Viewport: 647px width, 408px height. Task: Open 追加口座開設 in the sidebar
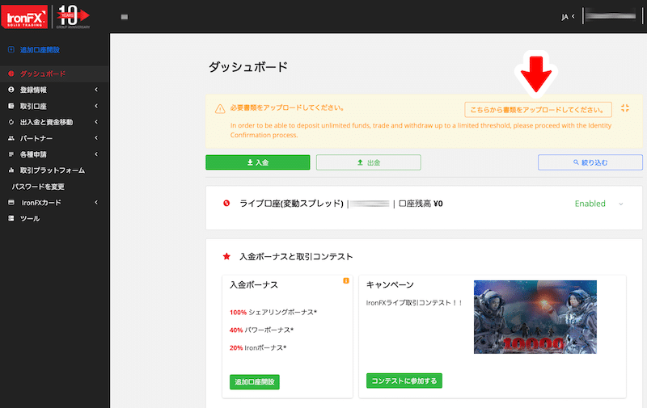click(x=40, y=49)
